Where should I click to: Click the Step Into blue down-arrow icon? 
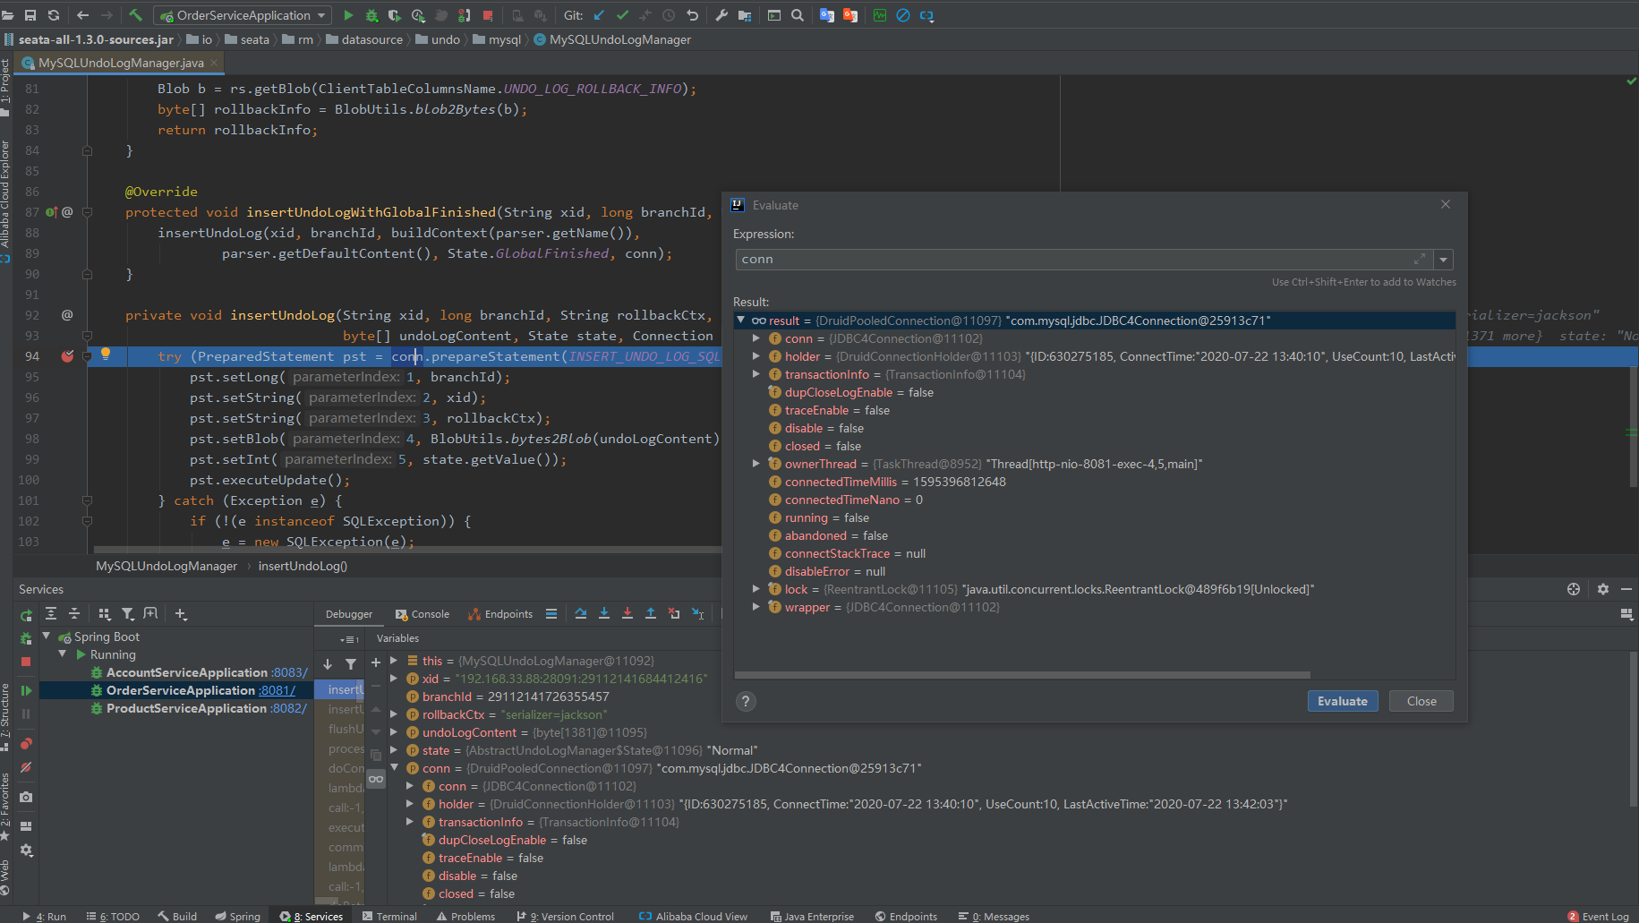(604, 613)
